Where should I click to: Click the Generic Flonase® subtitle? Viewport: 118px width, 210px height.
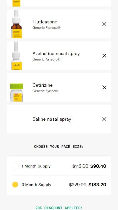click(x=46, y=28)
